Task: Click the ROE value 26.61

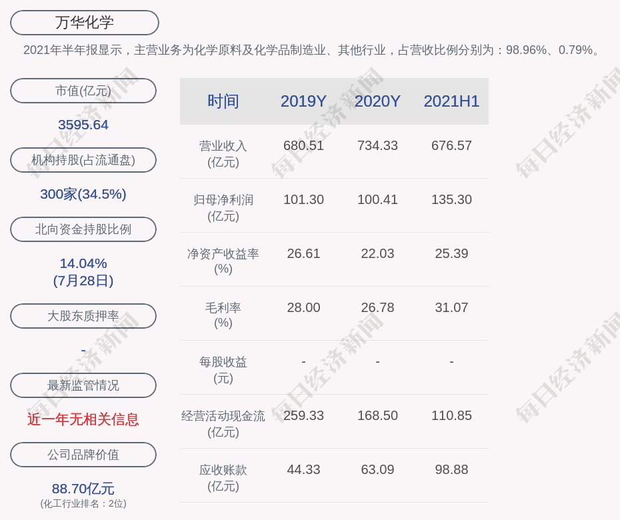Action: click(x=304, y=253)
